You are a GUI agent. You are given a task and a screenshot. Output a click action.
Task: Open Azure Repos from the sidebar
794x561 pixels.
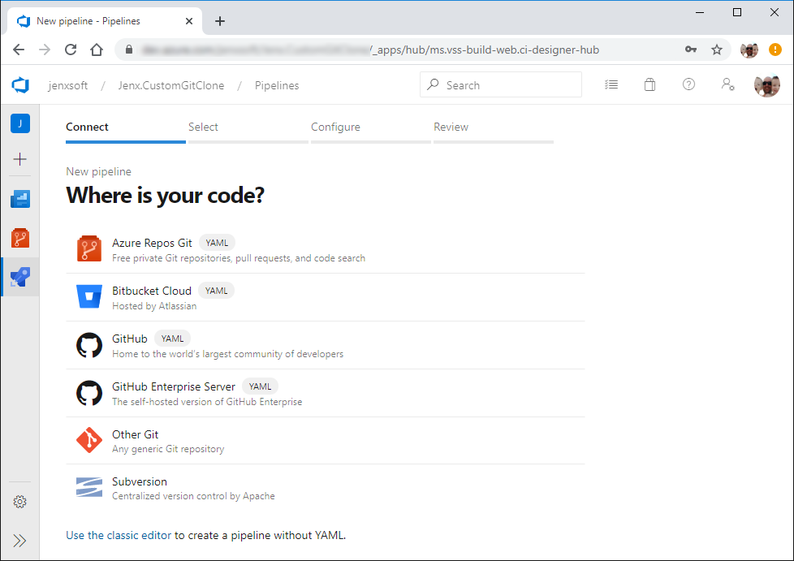(20, 238)
